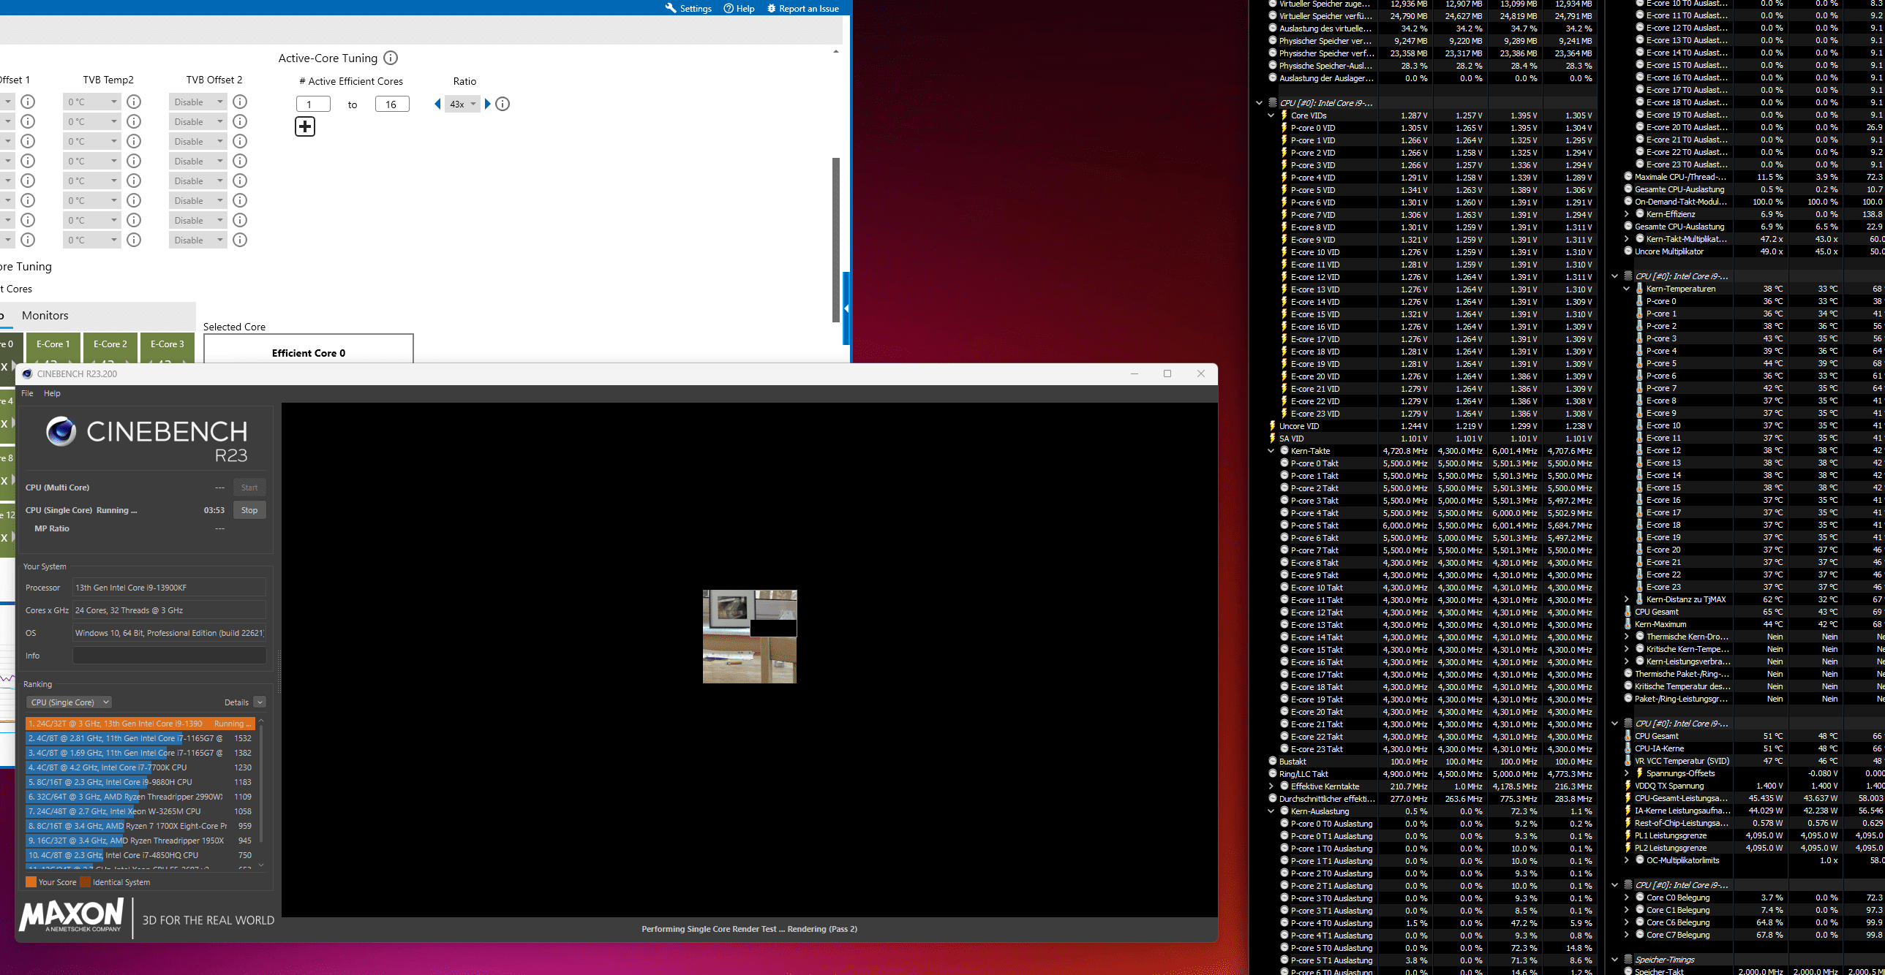Click the rendering preview tile in Cinebench

tap(750, 637)
